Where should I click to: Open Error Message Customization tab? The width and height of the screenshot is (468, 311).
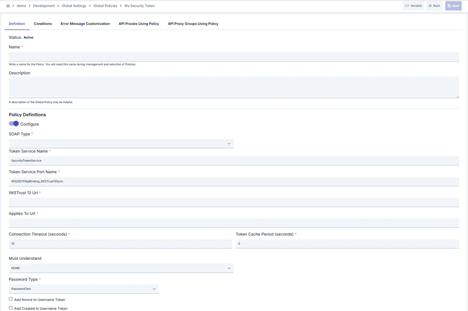(85, 24)
